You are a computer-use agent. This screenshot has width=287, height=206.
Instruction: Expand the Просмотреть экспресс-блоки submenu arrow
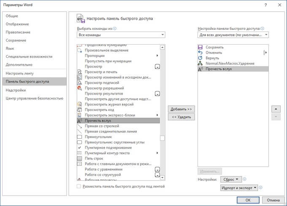157,115
